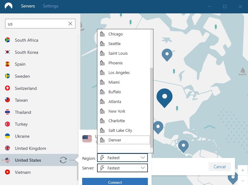The width and height of the screenshot is (248, 185).
Task: Click the Ukraine flag icon
Action: [7, 136]
